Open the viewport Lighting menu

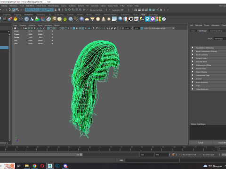click(x=32, y=25)
